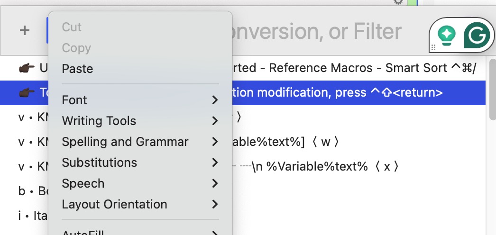The image size is (496, 235).
Task: Open the Writing Tools submenu
Action: pyautogui.click(x=140, y=121)
